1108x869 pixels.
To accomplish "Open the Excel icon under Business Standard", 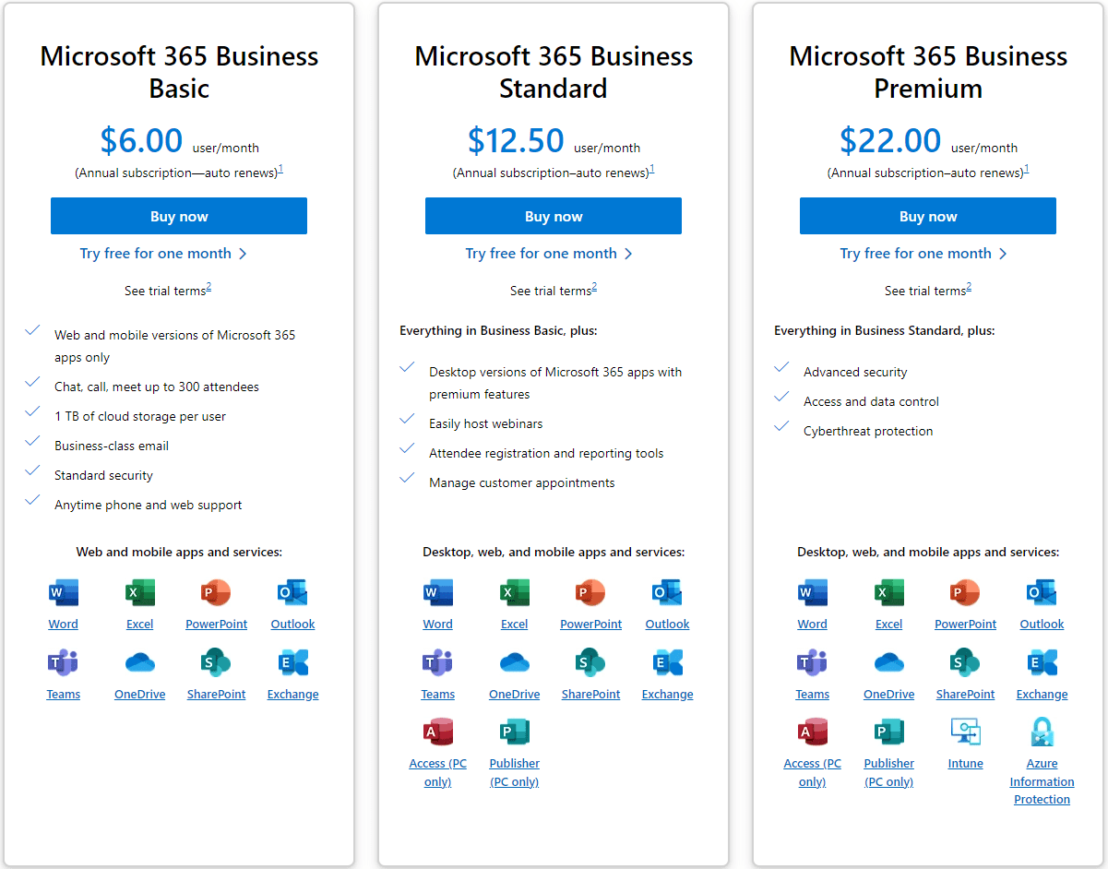I will pos(514,592).
